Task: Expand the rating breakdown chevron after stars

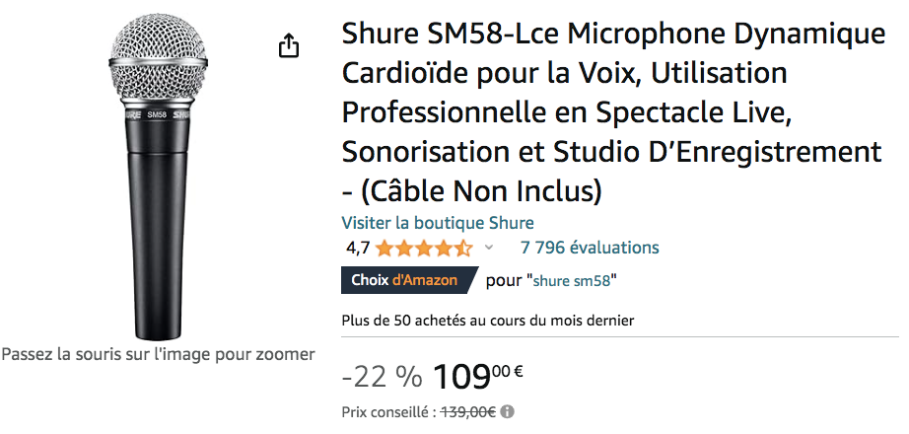Action: coord(489,248)
